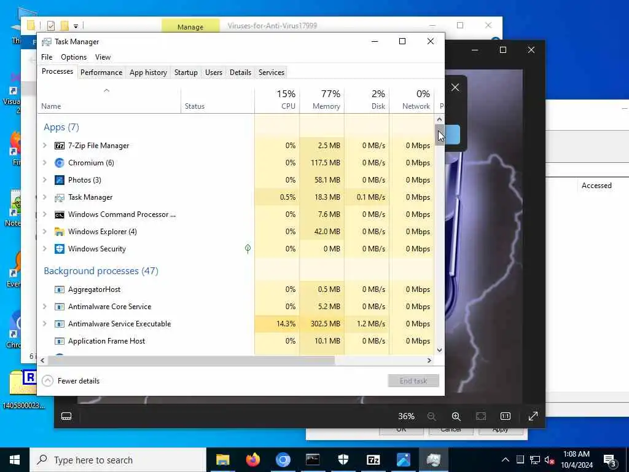Zoom in with the Photos magnifier plus icon
The image size is (629, 472).
coord(456,417)
